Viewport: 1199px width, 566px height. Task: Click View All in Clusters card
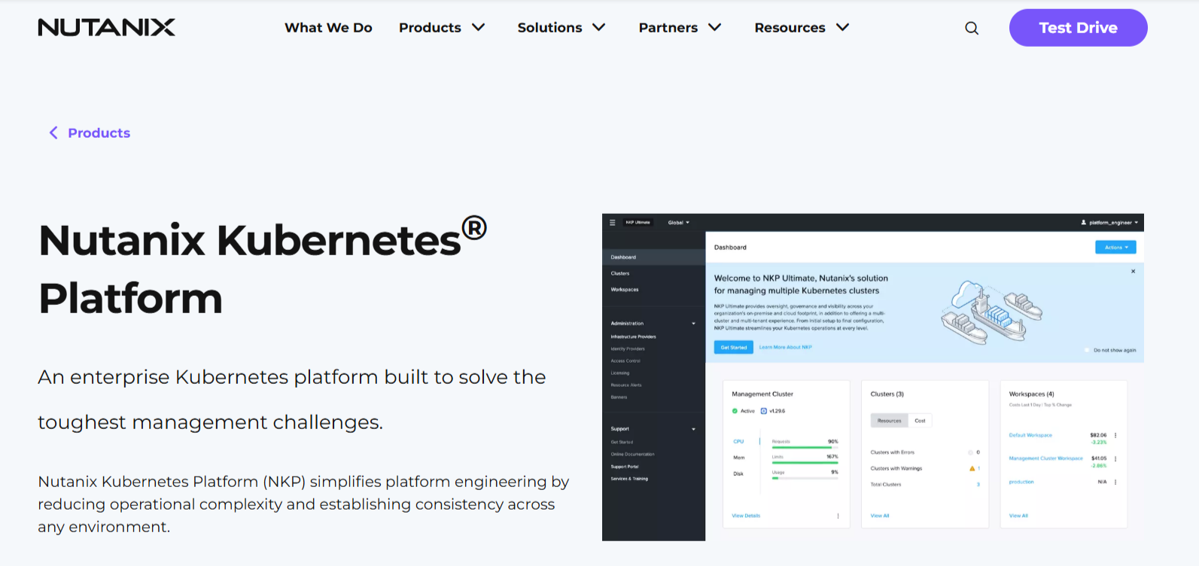pyautogui.click(x=880, y=516)
